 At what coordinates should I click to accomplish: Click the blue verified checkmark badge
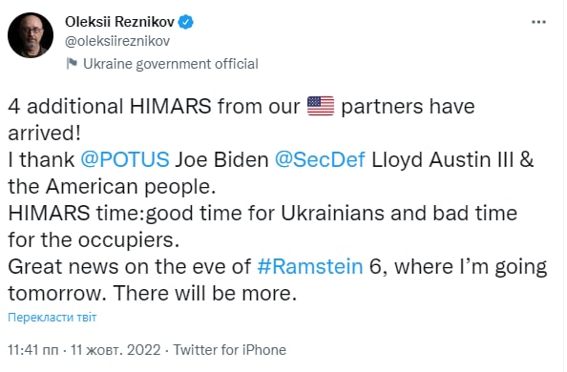click(x=186, y=22)
